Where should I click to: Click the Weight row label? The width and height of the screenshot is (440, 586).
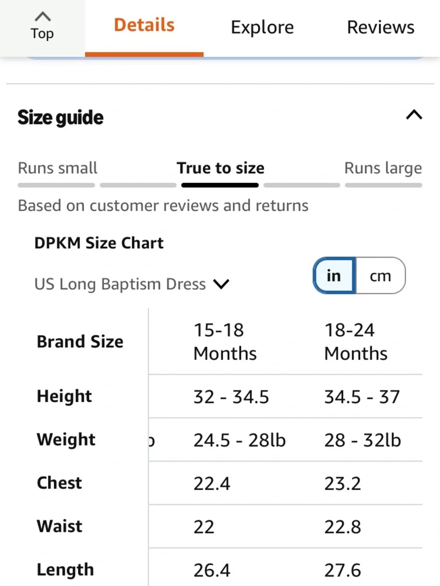(x=66, y=440)
